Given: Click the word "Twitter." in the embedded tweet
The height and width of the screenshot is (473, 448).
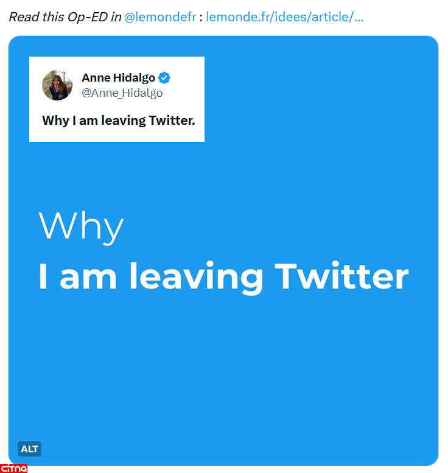Looking at the screenshot, I should coord(172,121).
